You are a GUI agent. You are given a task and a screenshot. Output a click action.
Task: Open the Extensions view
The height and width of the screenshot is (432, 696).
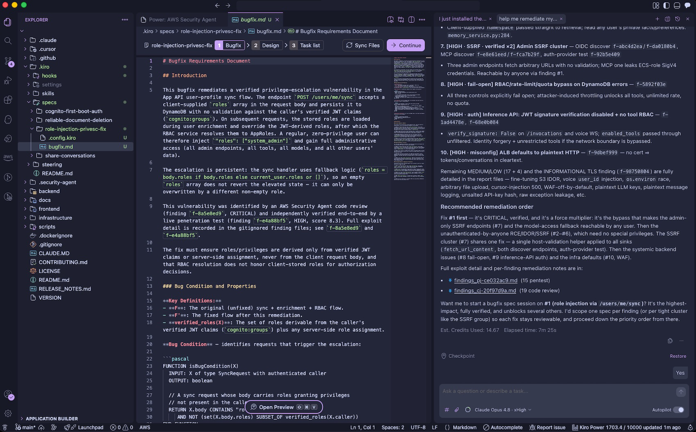tap(8, 100)
